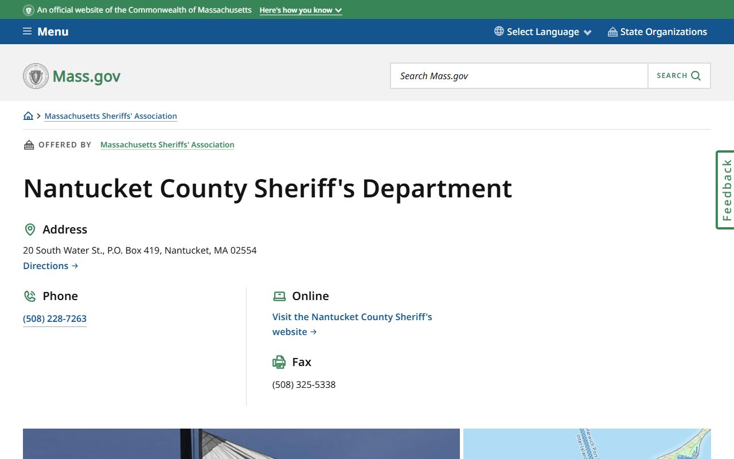Visit the Nantucket County Sheriff's website link
734x459 pixels.
[352, 324]
